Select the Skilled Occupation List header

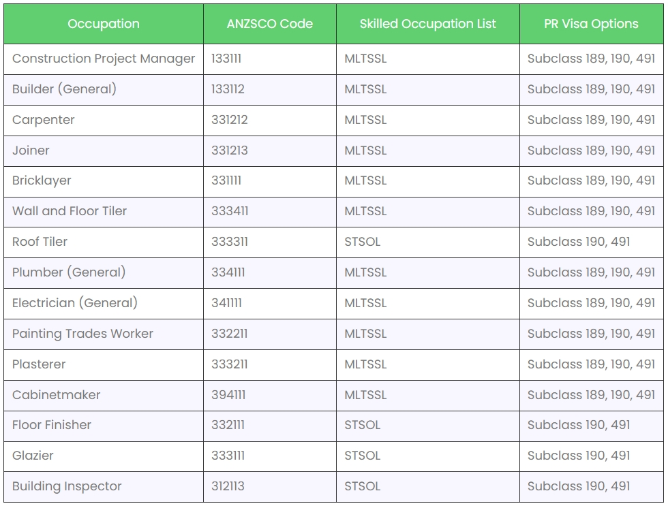[427, 24]
